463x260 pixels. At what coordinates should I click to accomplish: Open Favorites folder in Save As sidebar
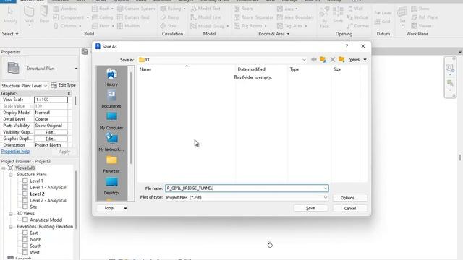(111, 164)
